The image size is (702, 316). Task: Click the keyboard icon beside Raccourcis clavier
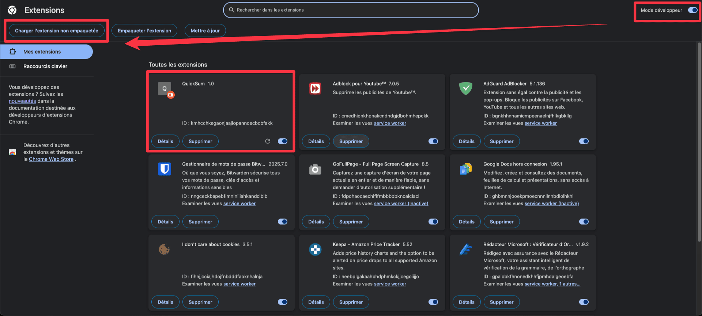12,66
